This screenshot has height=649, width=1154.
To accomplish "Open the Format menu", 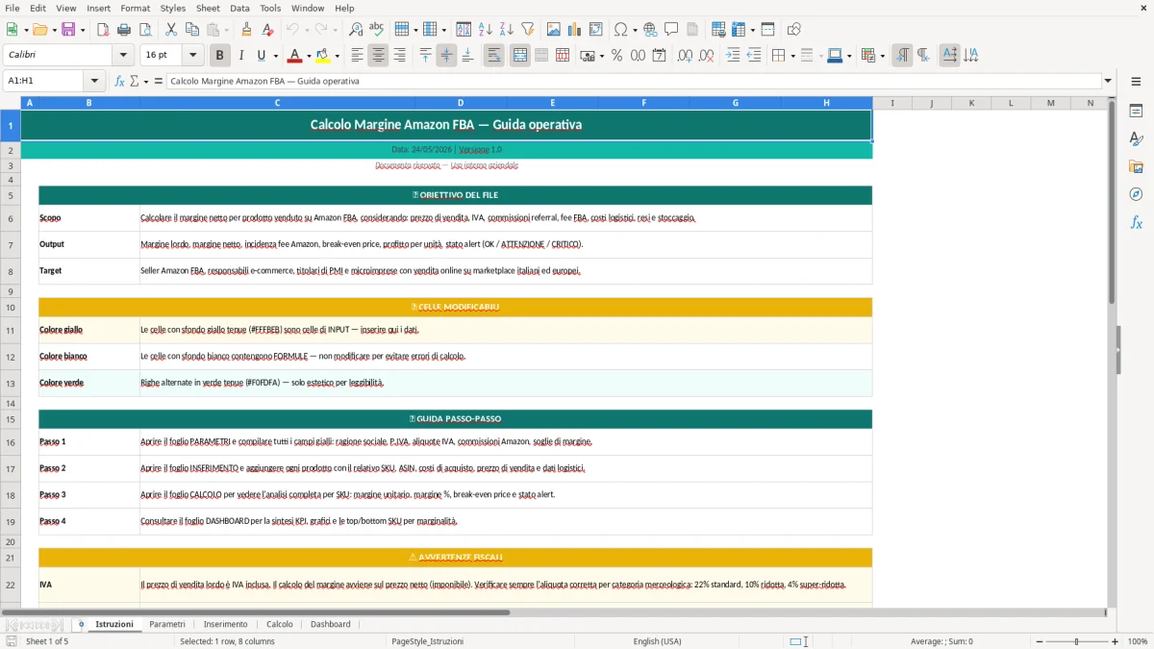I will click(135, 8).
